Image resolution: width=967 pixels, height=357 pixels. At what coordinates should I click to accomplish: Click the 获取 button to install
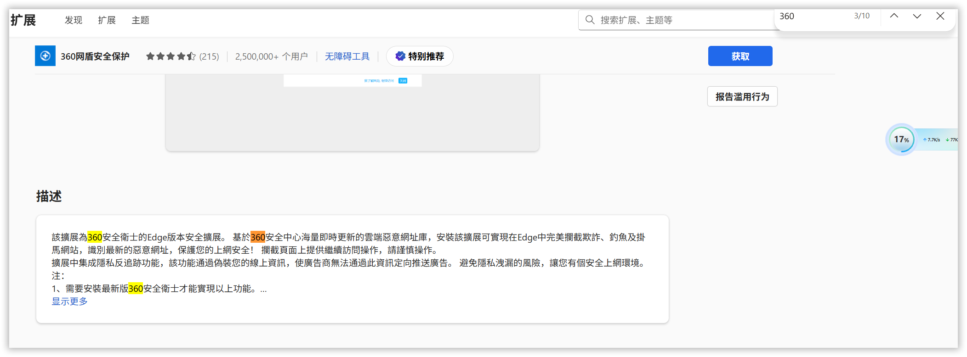[x=740, y=56]
